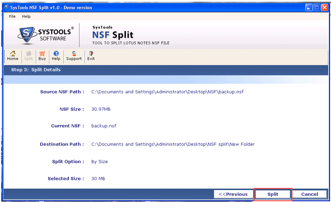Viewport: 331px width, 202px height.
Task: Click the NSF size value 30.97MB
Action: 101,109
